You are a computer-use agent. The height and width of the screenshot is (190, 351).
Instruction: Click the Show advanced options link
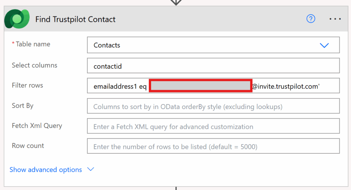[x=46, y=170]
